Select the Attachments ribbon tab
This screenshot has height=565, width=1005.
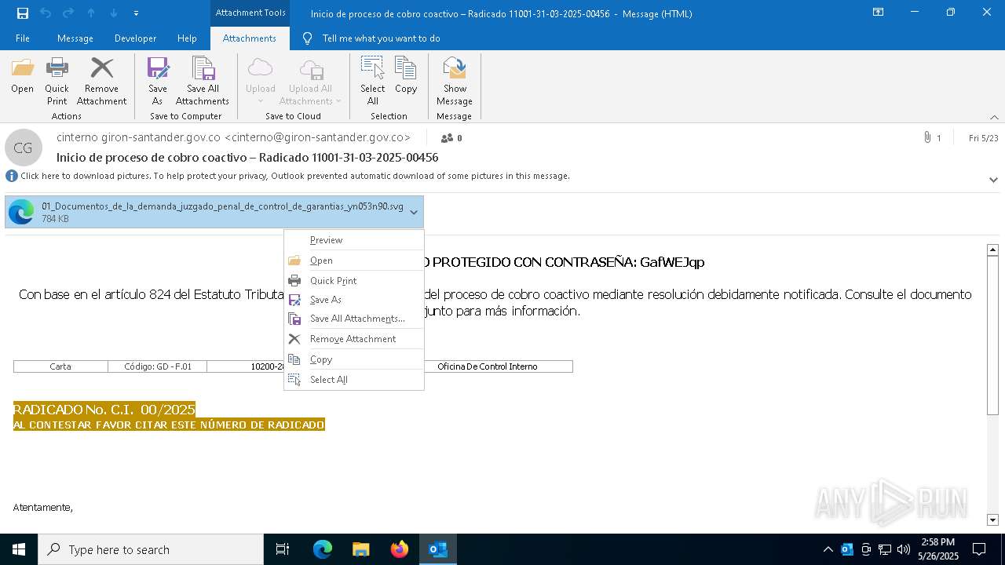pos(250,38)
